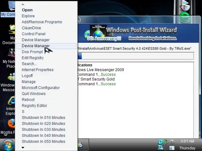The height and width of the screenshot is (151, 202).
Task: Open the My Computer desktop icon
Action: click(x=11, y=6)
